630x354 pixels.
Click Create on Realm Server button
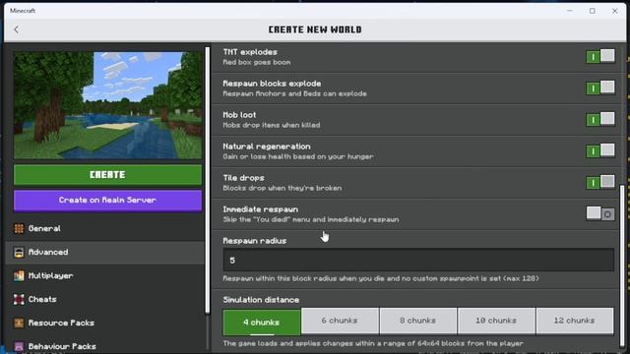coord(107,201)
